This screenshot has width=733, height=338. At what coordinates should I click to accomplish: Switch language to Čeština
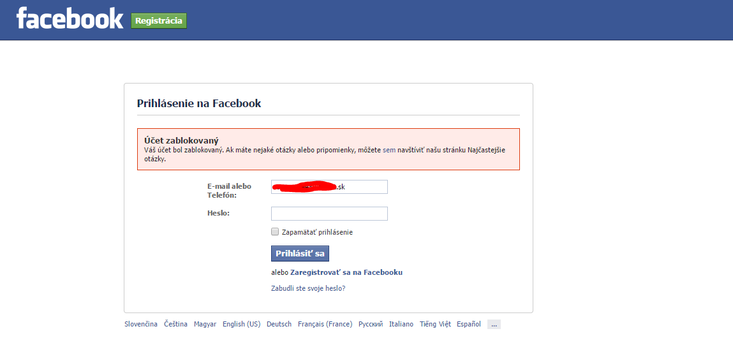coord(176,324)
